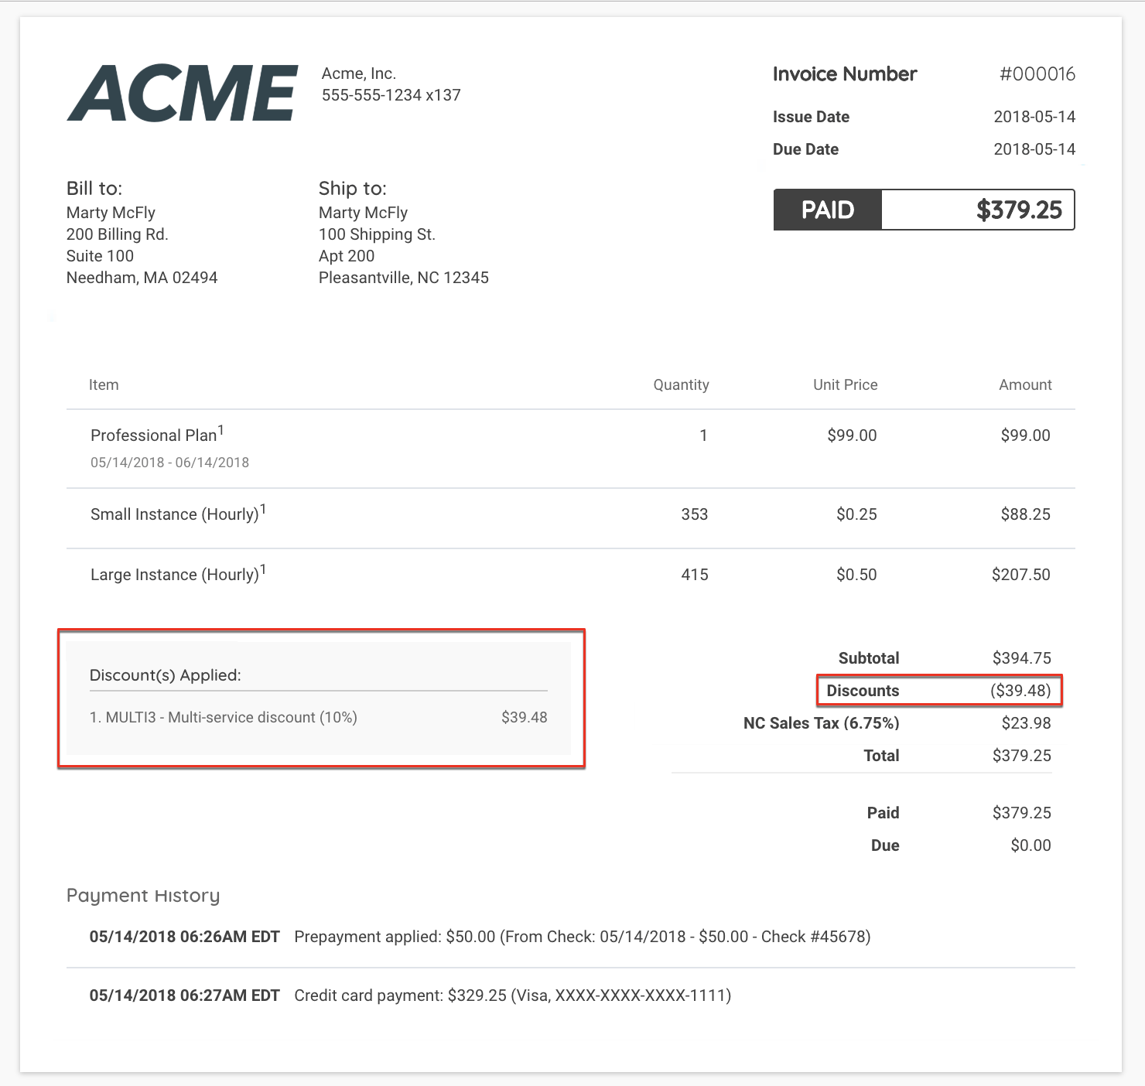Click the Large Instance (Hourly) item
This screenshot has width=1145, height=1086.
(x=175, y=575)
